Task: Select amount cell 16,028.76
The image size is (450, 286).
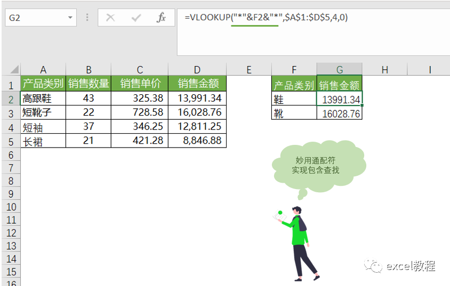Action: [197, 112]
